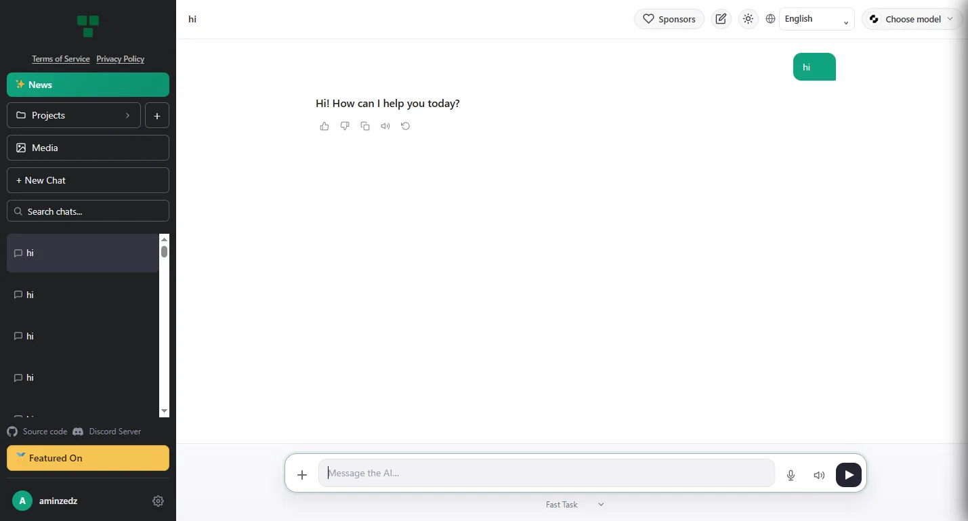The width and height of the screenshot is (968, 521).
Task: Click the Sponsors button
Action: (669, 19)
